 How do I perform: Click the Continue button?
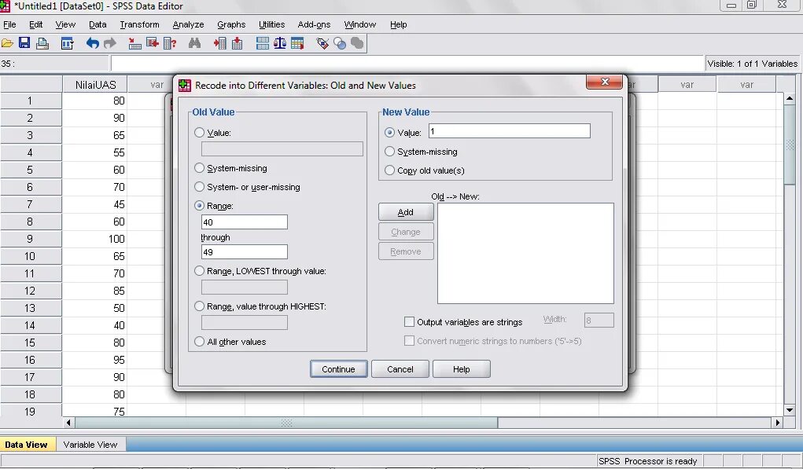[338, 369]
